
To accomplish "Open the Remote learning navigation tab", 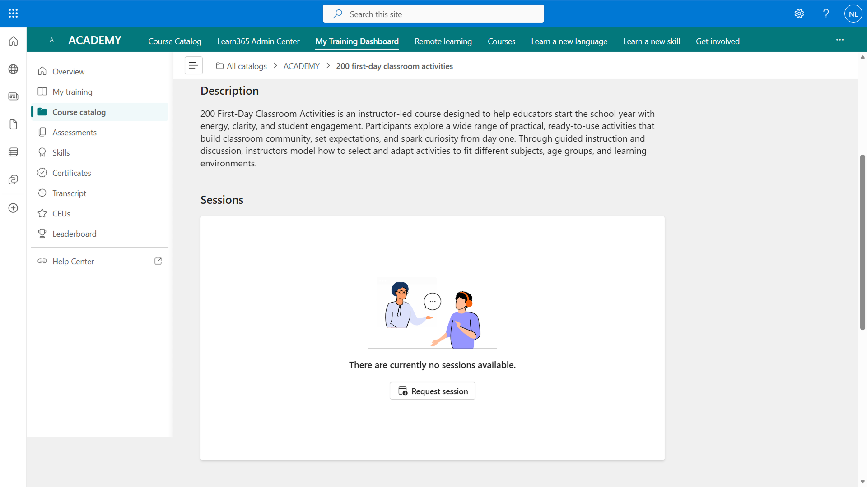I will (x=443, y=41).
